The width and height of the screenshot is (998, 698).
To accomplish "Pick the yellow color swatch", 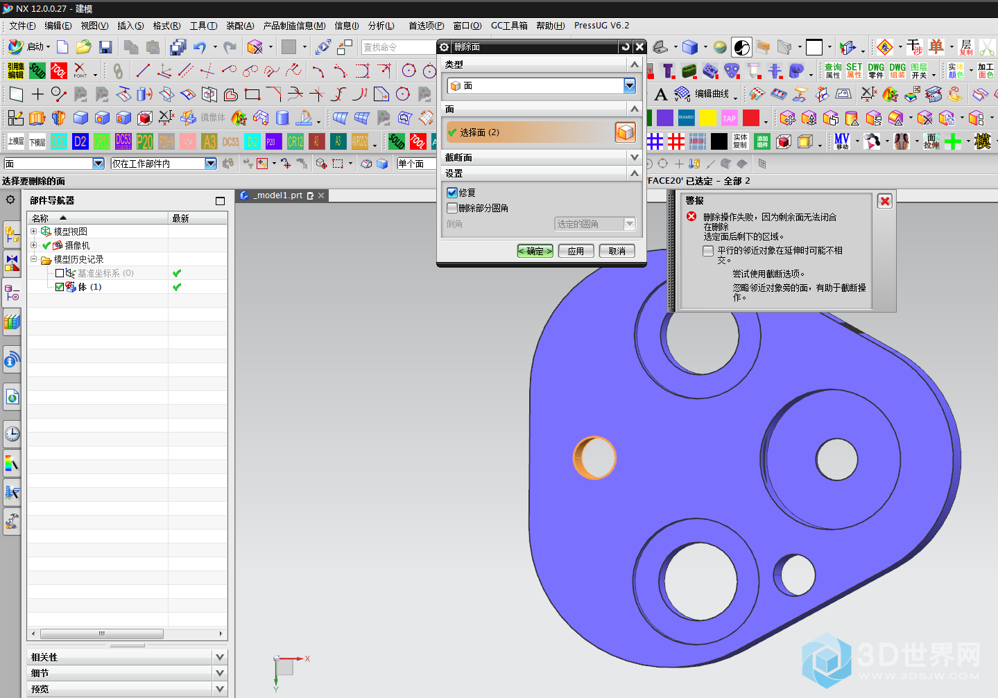I will pyautogui.click(x=708, y=118).
